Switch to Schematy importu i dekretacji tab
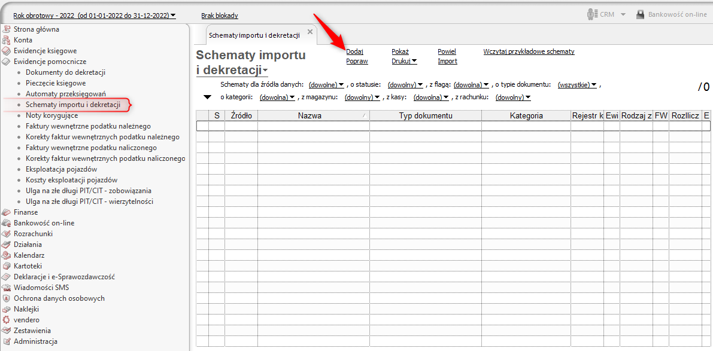 pos(254,35)
